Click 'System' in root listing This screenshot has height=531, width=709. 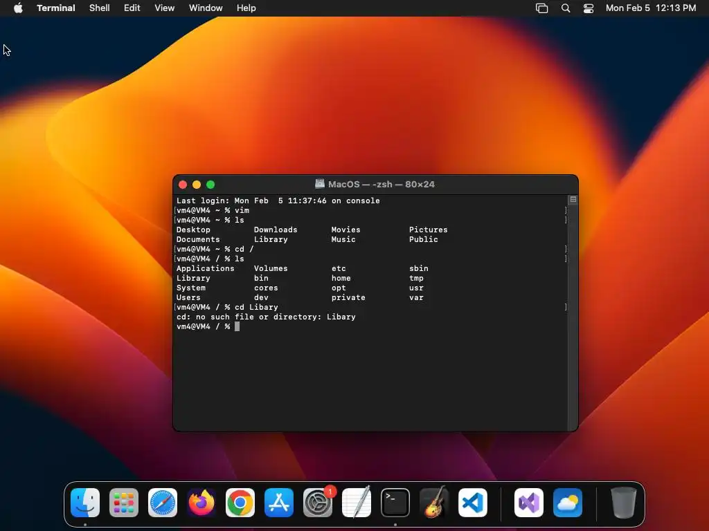(x=191, y=288)
